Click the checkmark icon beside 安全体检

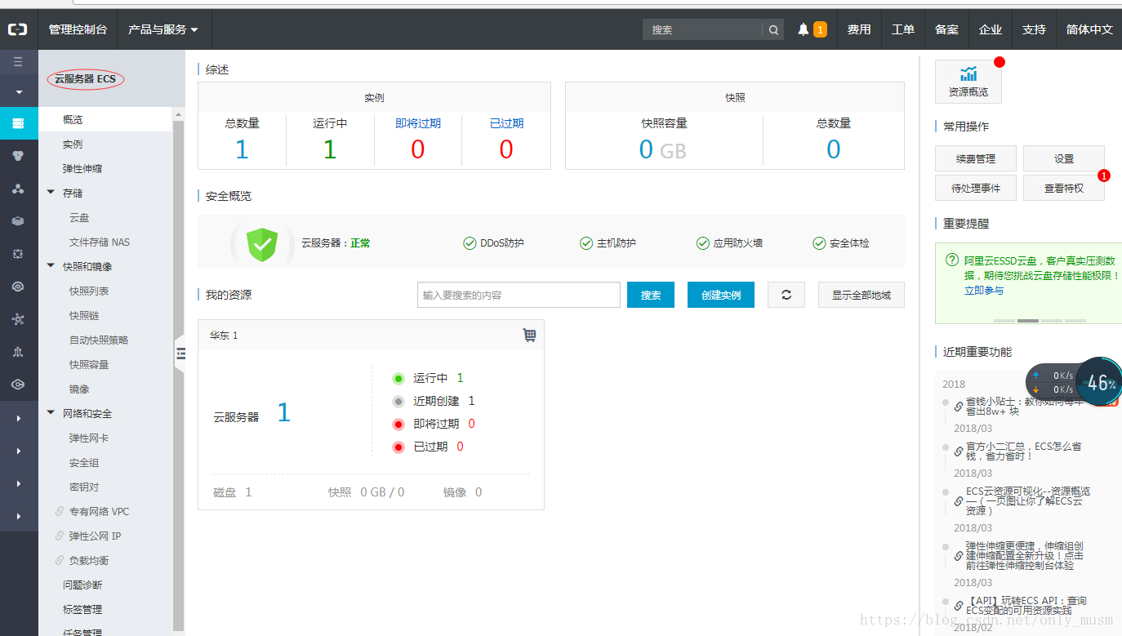819,243
